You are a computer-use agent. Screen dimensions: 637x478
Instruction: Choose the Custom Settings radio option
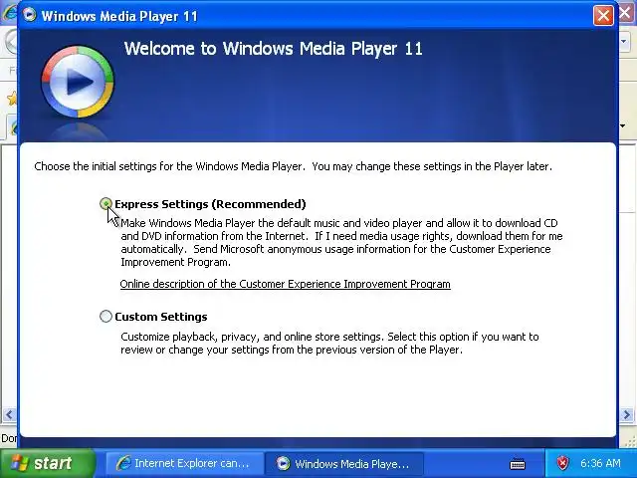pyautogui.click(x=106, y=317)
